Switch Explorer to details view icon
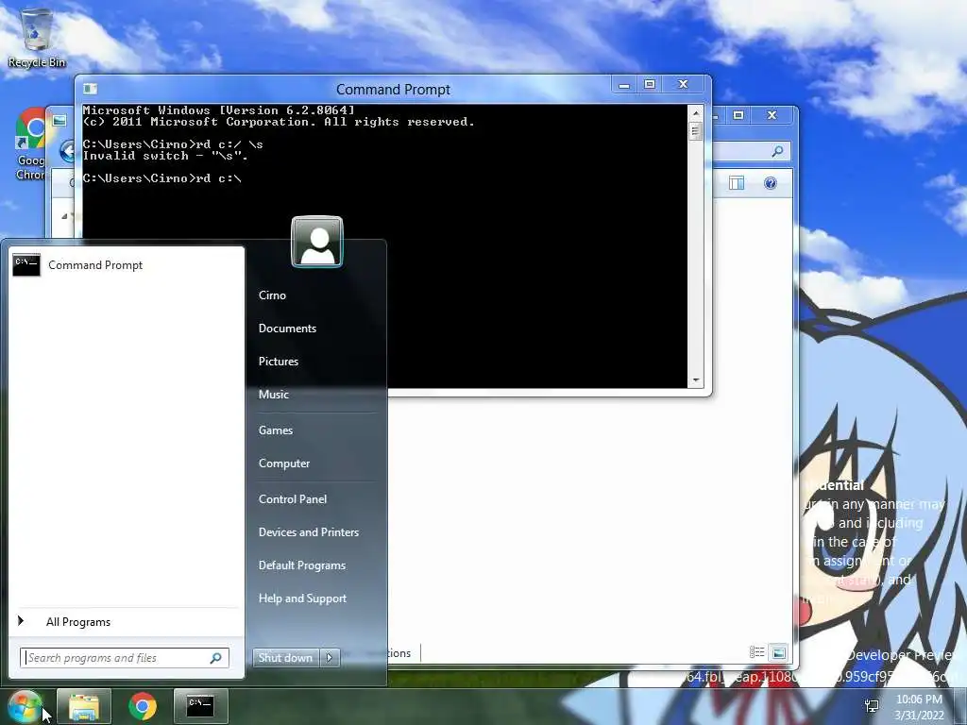 point(756,652)
